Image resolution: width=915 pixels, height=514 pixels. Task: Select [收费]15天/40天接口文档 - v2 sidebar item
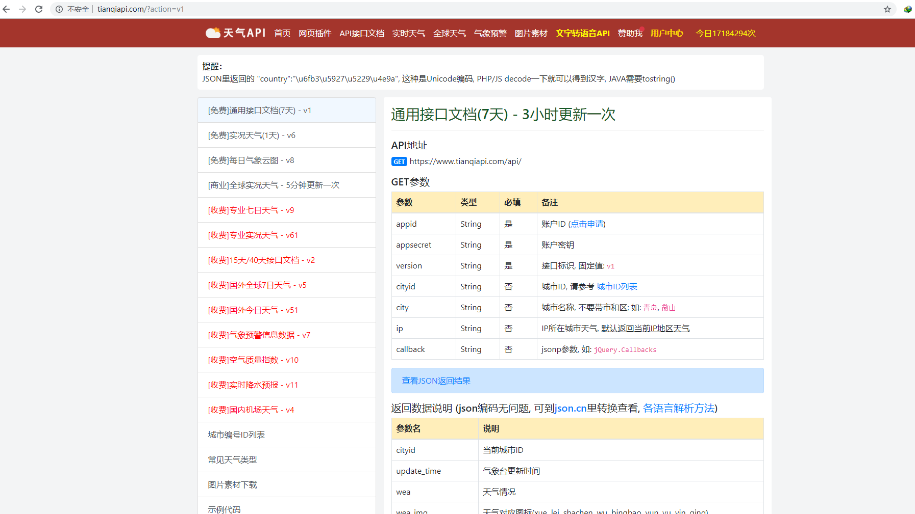pos(287,260)
